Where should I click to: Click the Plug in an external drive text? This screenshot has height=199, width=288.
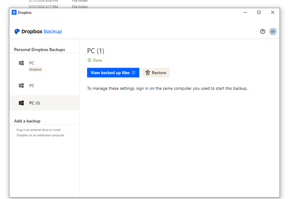[40, 132]
